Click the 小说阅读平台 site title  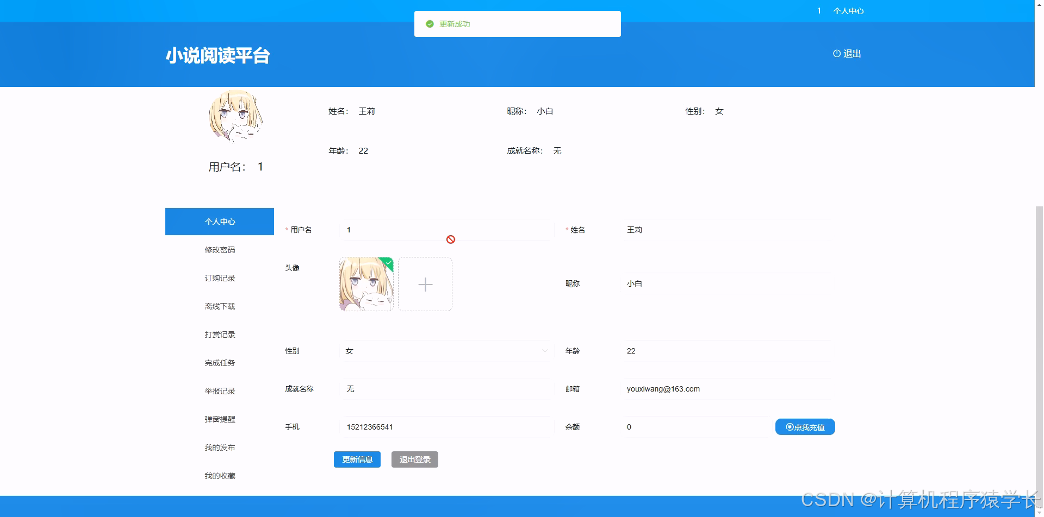click(217, 55)
